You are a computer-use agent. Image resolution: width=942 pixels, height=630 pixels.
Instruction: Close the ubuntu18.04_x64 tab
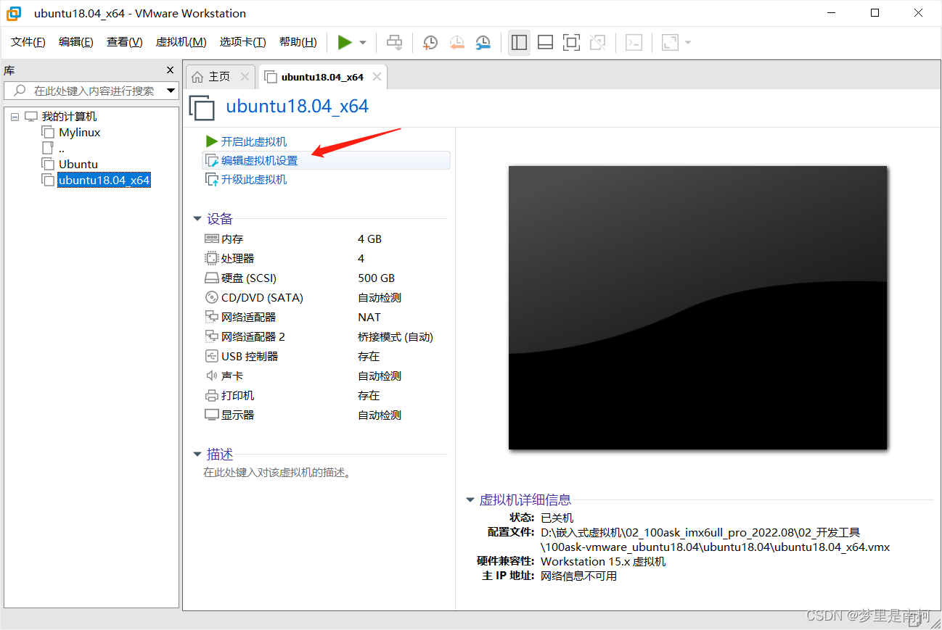click(x=377, y=76)
